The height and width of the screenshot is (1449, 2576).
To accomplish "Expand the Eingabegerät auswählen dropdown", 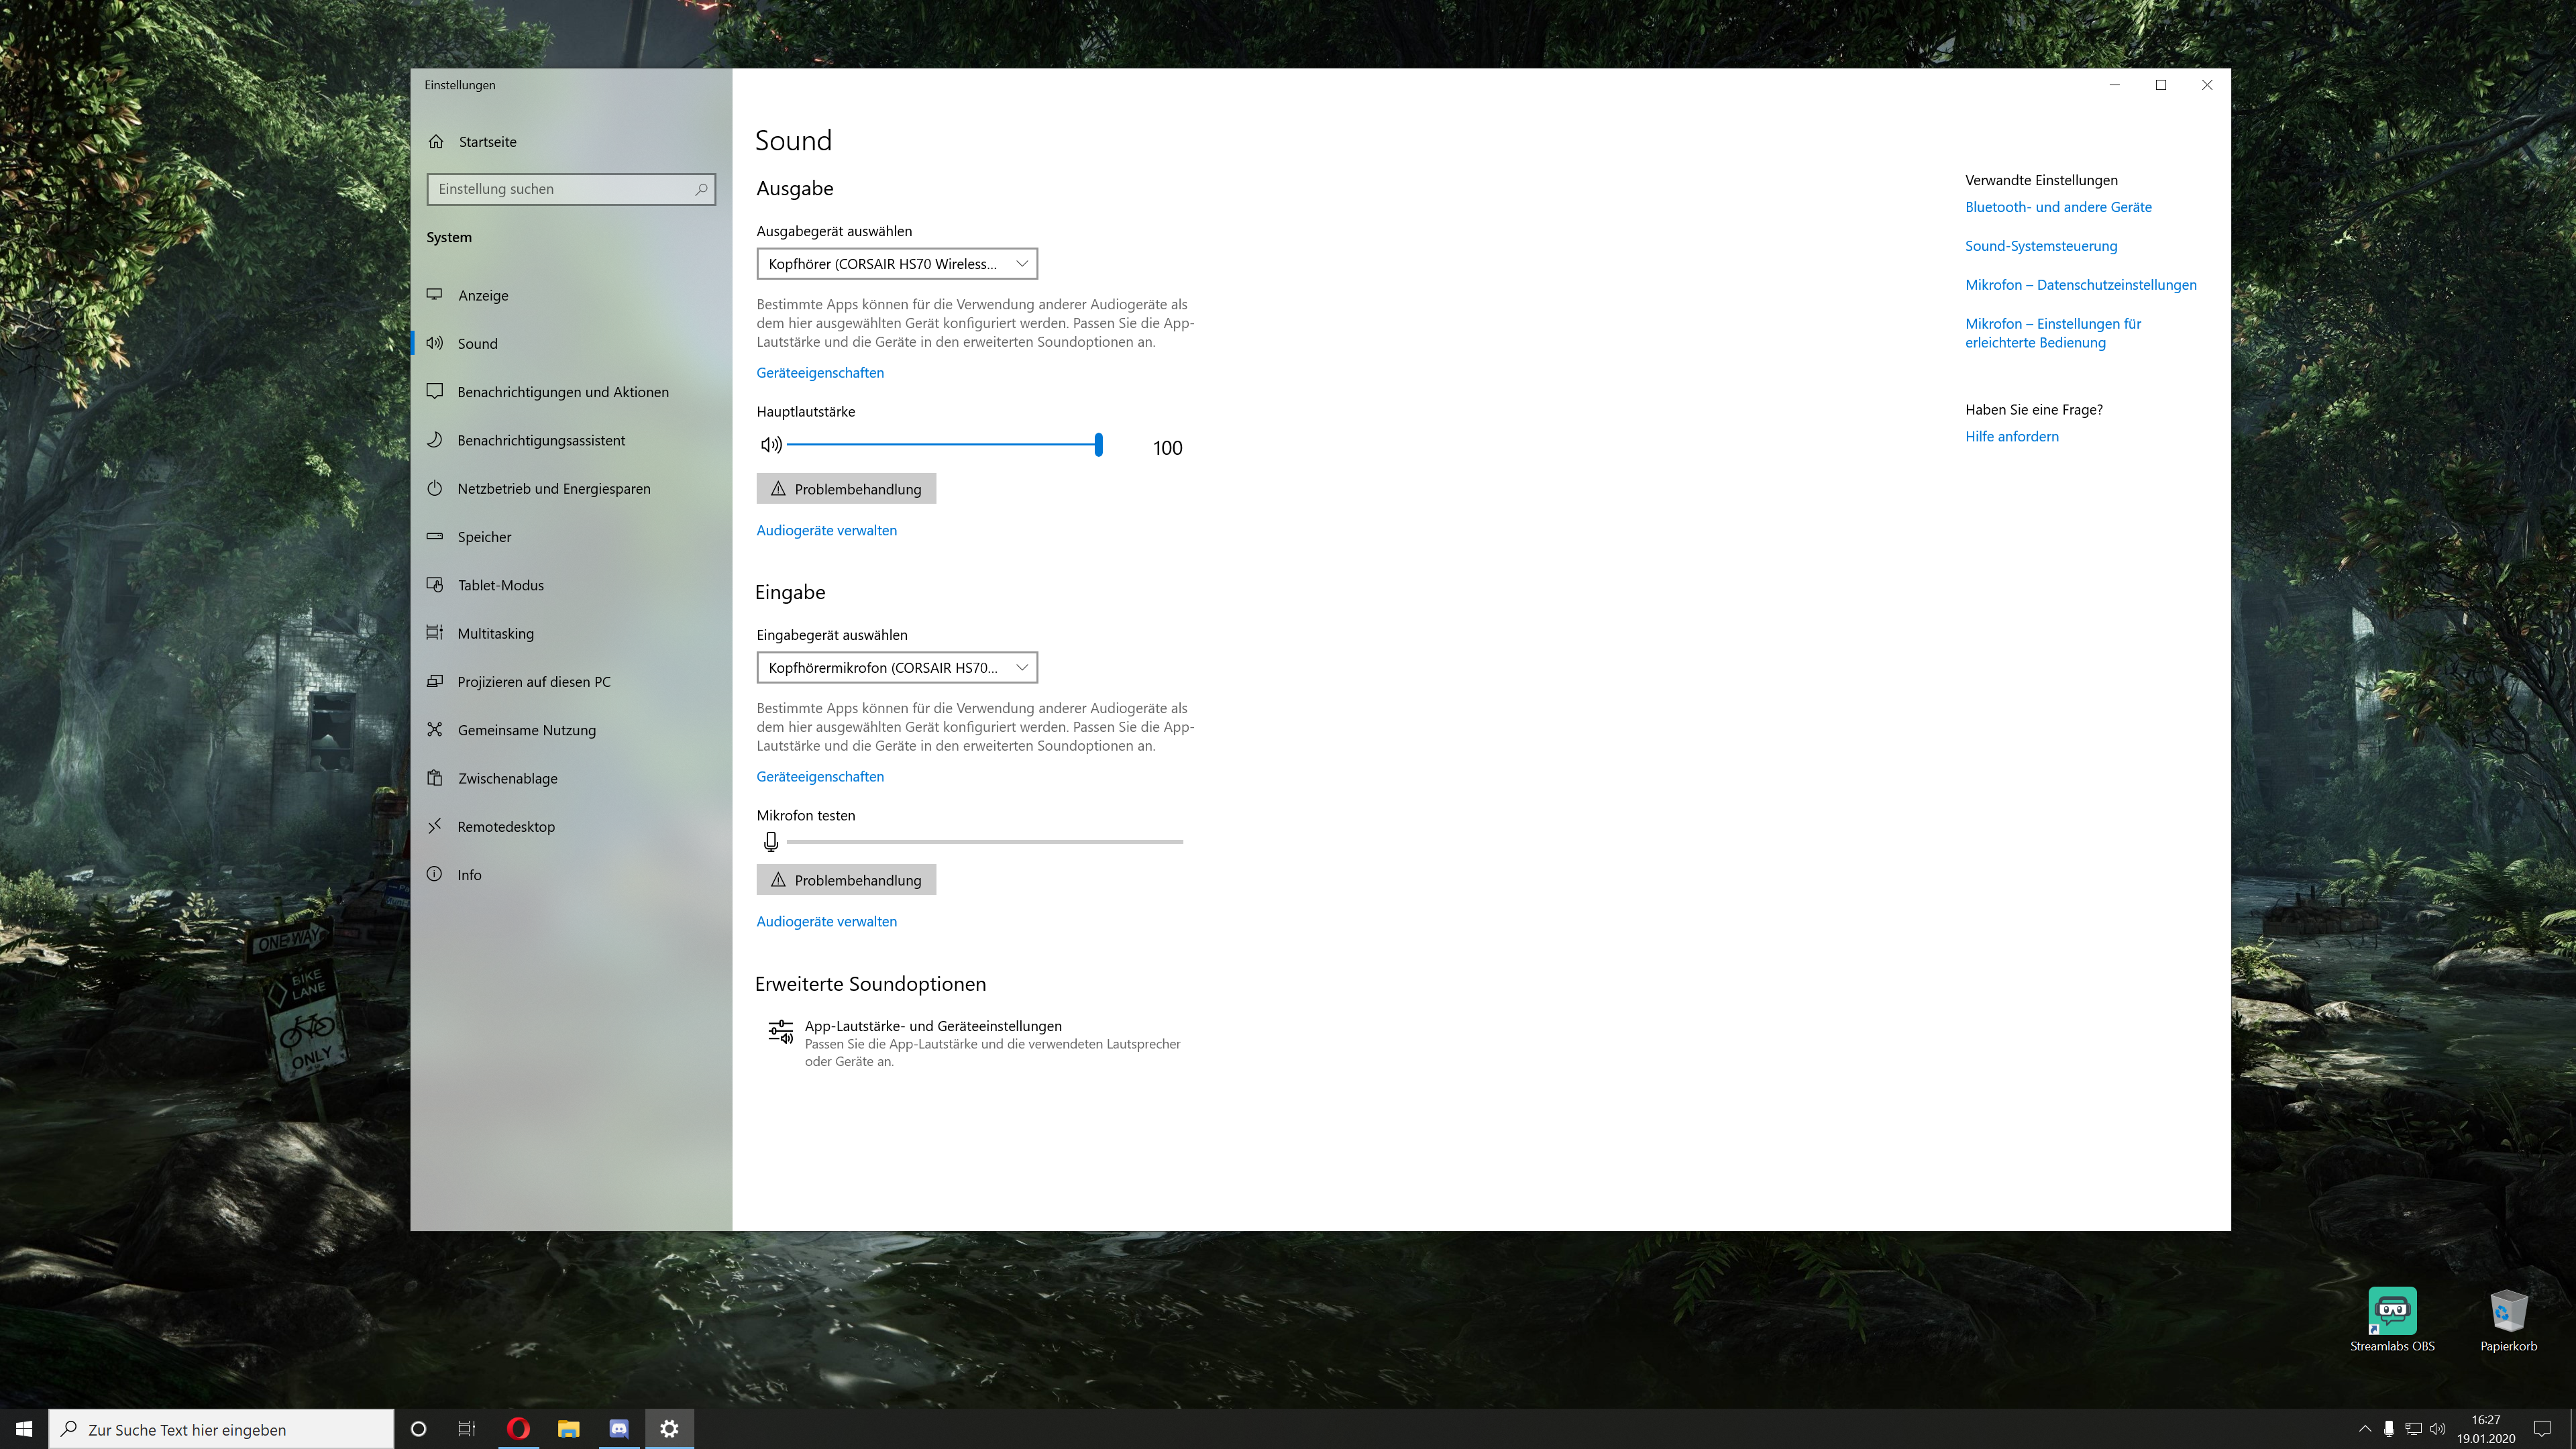I will coord(897,668).
